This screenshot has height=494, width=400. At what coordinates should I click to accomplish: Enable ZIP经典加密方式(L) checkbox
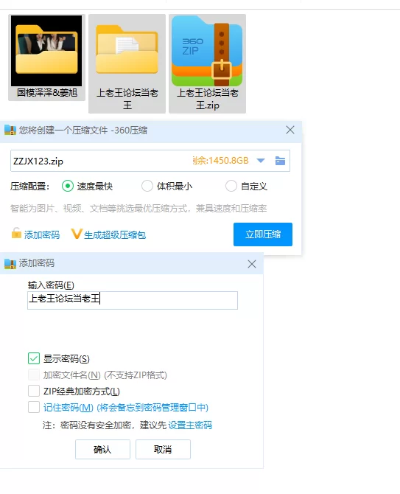coord(34,391)
